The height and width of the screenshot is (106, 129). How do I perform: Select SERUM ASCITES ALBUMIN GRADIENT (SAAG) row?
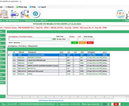(61, 66)
